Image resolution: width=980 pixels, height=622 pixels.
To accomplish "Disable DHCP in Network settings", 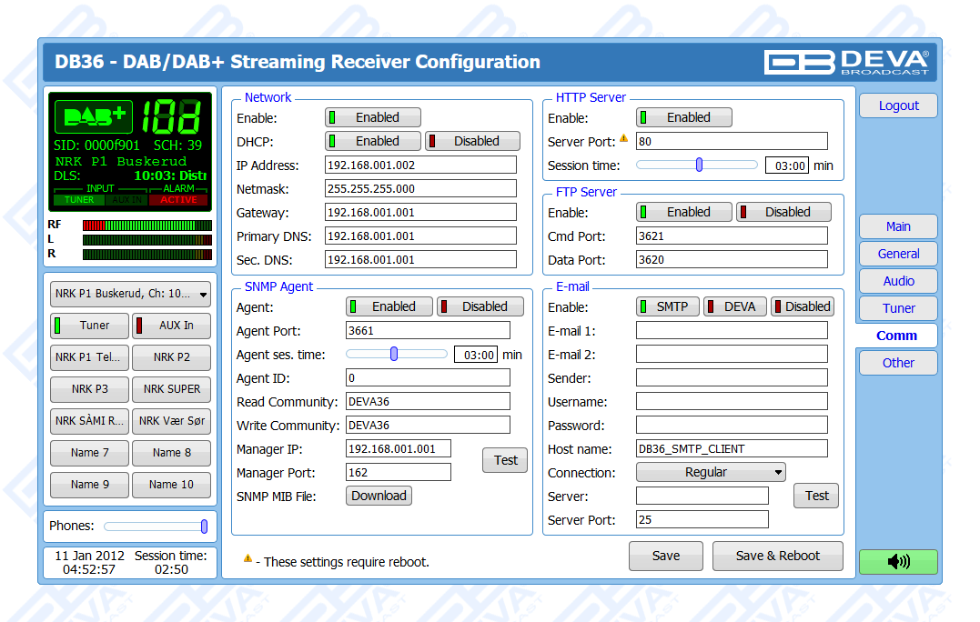I will [472, 141].
